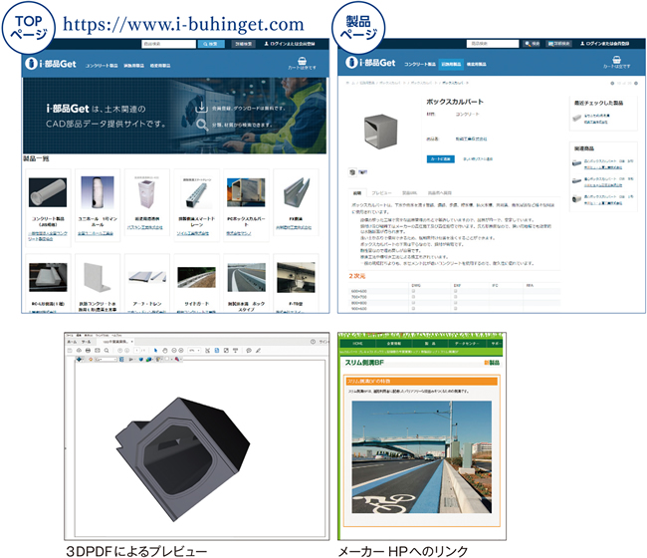Image resolution: width=647 pixels, height=558 pixels.
Task: Select the 出品者へ質問 tab on product page
Action: tap(439, 193)
